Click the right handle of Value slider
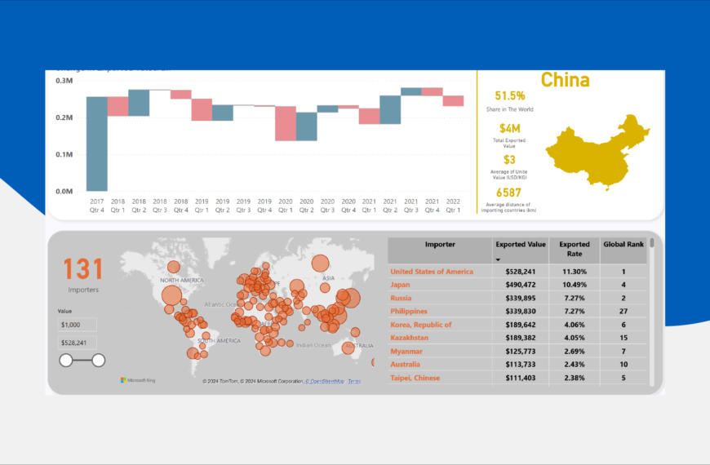The width and height of the screenshot is (710, 465). click(98, 361)
